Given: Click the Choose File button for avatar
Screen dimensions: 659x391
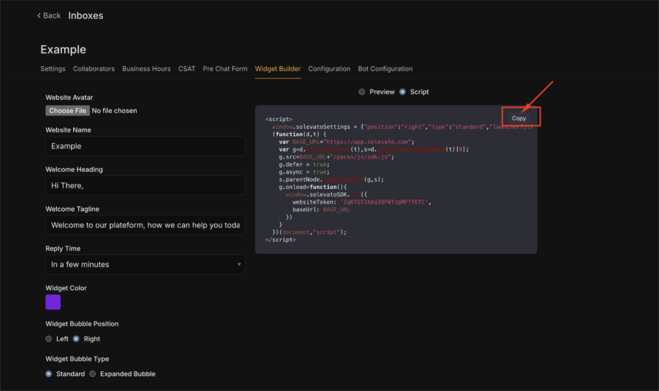Looking at the screenshot, I should 68,111.
